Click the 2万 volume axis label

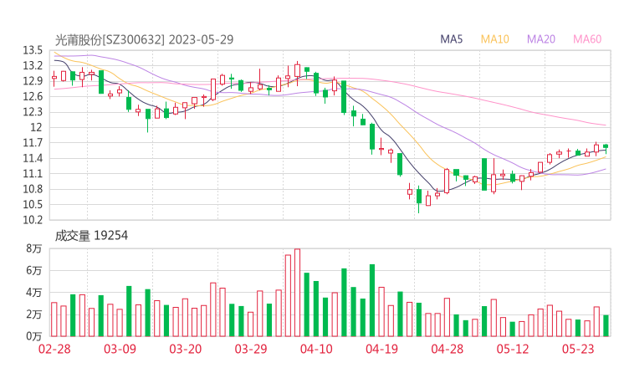34,314
